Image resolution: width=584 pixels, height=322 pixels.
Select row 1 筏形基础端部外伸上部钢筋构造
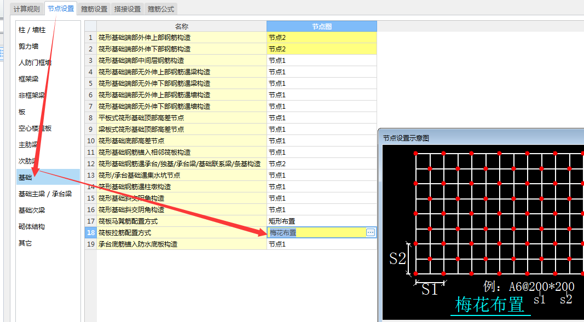[x=182, y=38]
